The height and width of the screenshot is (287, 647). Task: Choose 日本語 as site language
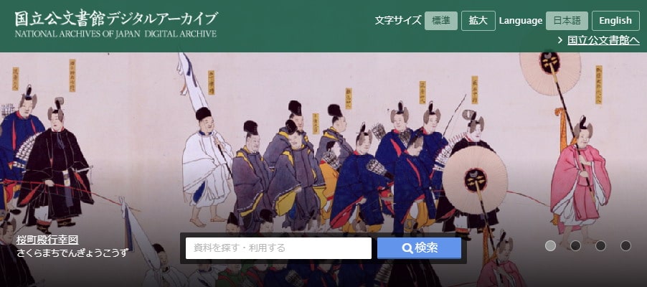pyautogui.click(x=567, y=21)
